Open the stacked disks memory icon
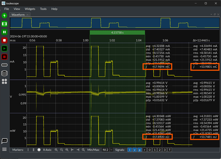Viewport: 221px width, 159px height. 4,73
